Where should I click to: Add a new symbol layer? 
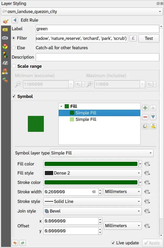pyautogui.click(x=145, y=108)
